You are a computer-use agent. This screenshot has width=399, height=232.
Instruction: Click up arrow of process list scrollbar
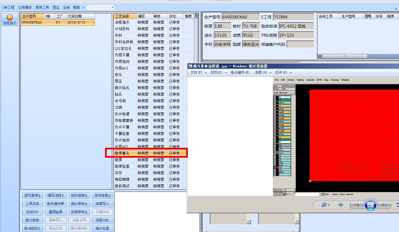pos(196,16)
